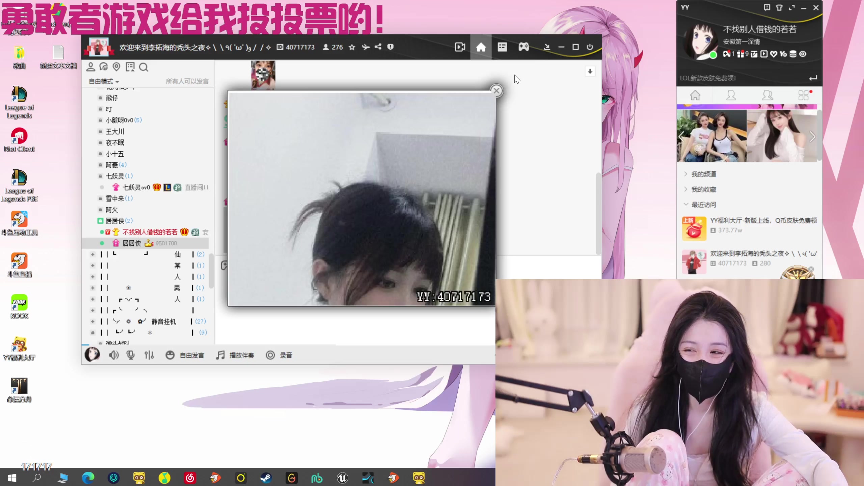This screenshot has height=486, width=864.
Task: Click the share icon in channel header
Action: [x=378, y=47]
